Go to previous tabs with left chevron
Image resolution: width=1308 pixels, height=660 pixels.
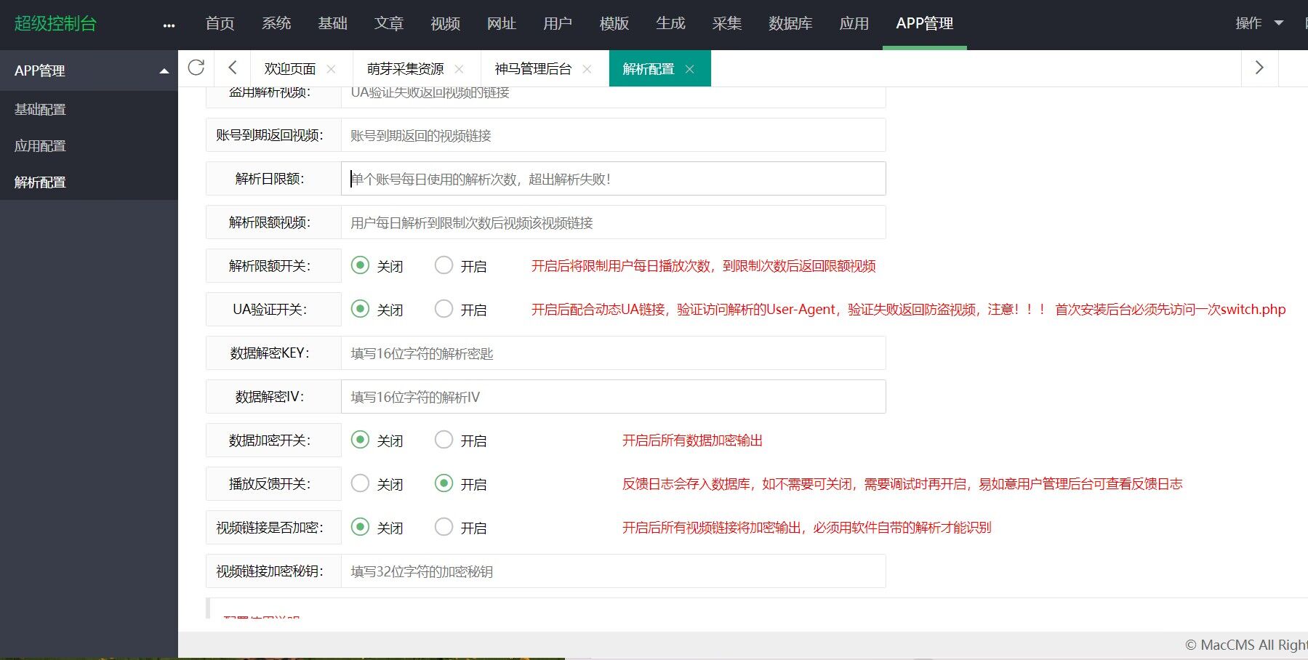point(233,68)
